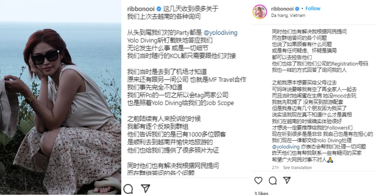Open the Da Nang, Vietnam location tag
Viewport: 376px width, 195px height.
tap(288, 15)
